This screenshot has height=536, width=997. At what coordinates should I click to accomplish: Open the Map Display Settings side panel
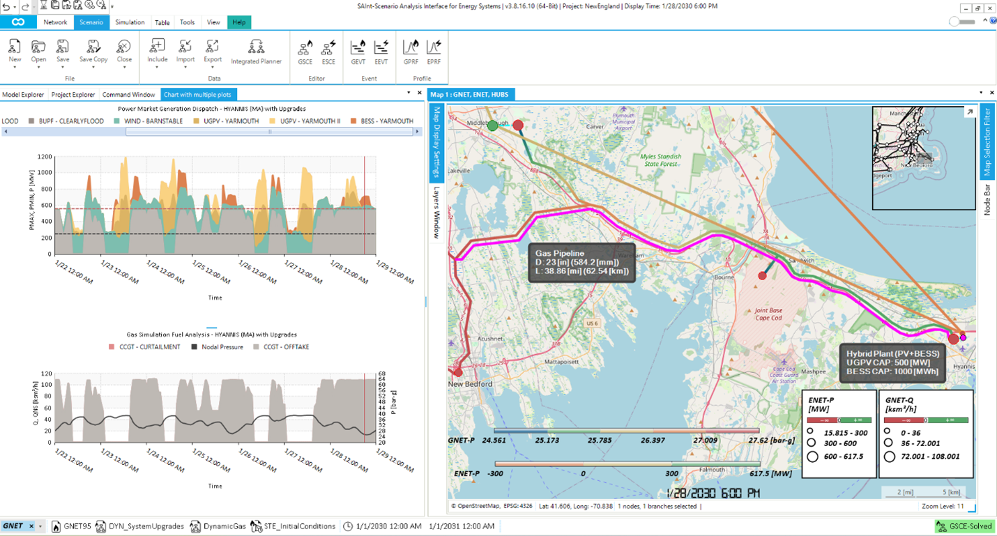pos(436,141)
